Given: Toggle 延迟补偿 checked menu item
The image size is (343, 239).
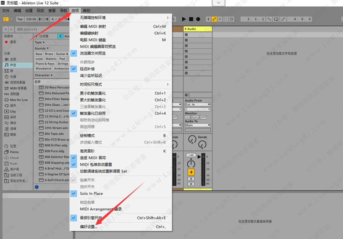Looking at the screenshot, I should 121,69.
